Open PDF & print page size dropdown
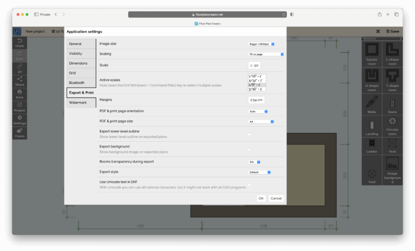The image size is (415, 251). coord(261,121)
